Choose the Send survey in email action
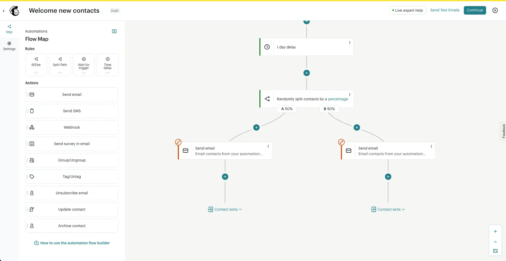This screenshot has width=506, height=261. [72, 144]
